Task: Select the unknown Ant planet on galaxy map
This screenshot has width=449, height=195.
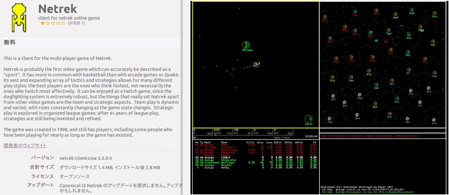Action: pyautogui.click(x=429, y=88)
